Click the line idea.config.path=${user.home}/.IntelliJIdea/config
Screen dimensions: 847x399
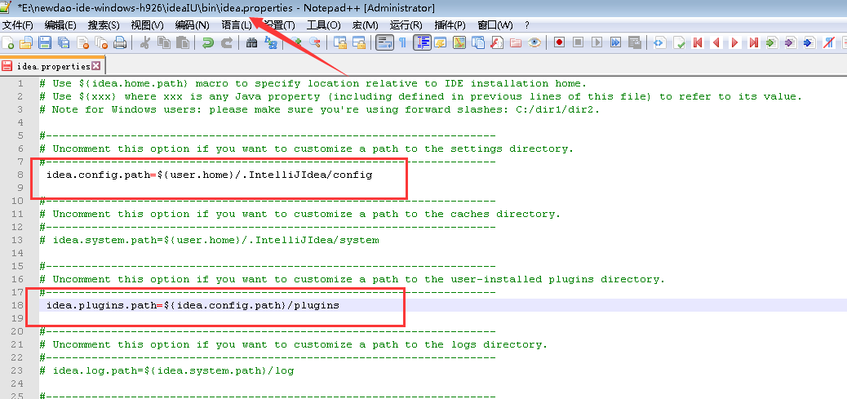tap(209, 175)
